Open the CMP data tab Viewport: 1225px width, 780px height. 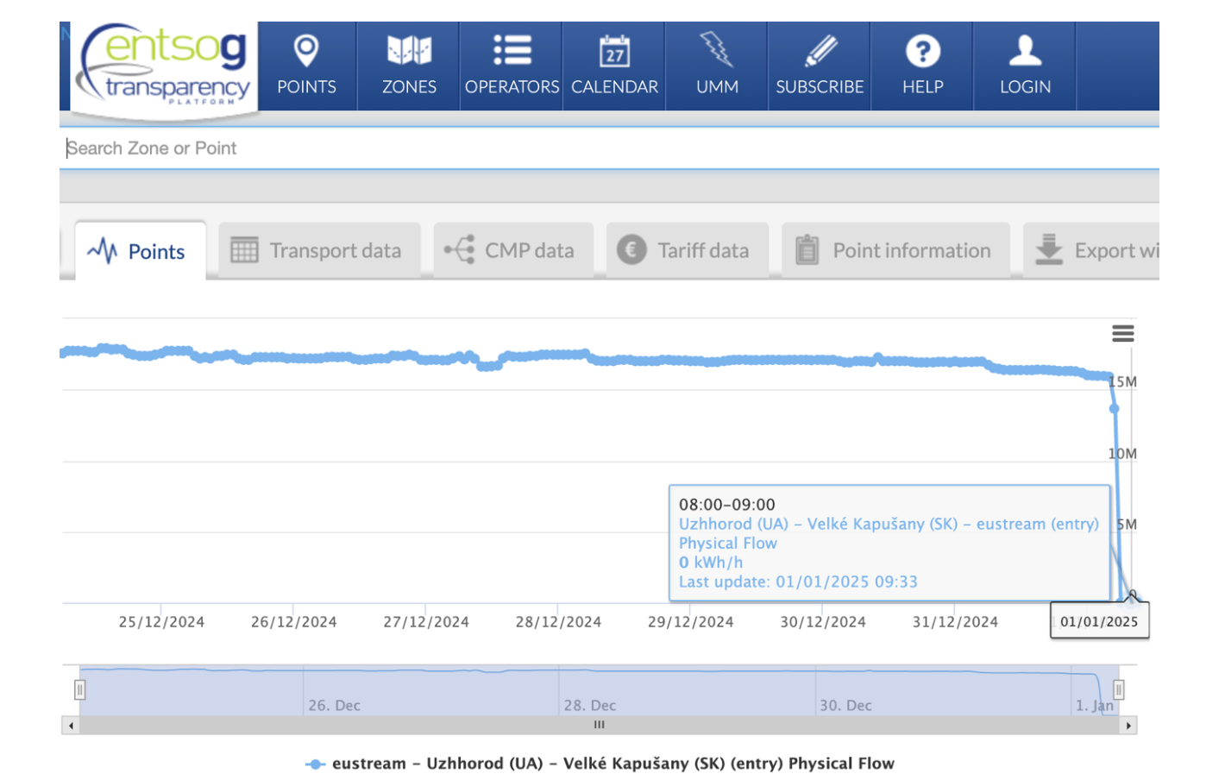(513, 251)
